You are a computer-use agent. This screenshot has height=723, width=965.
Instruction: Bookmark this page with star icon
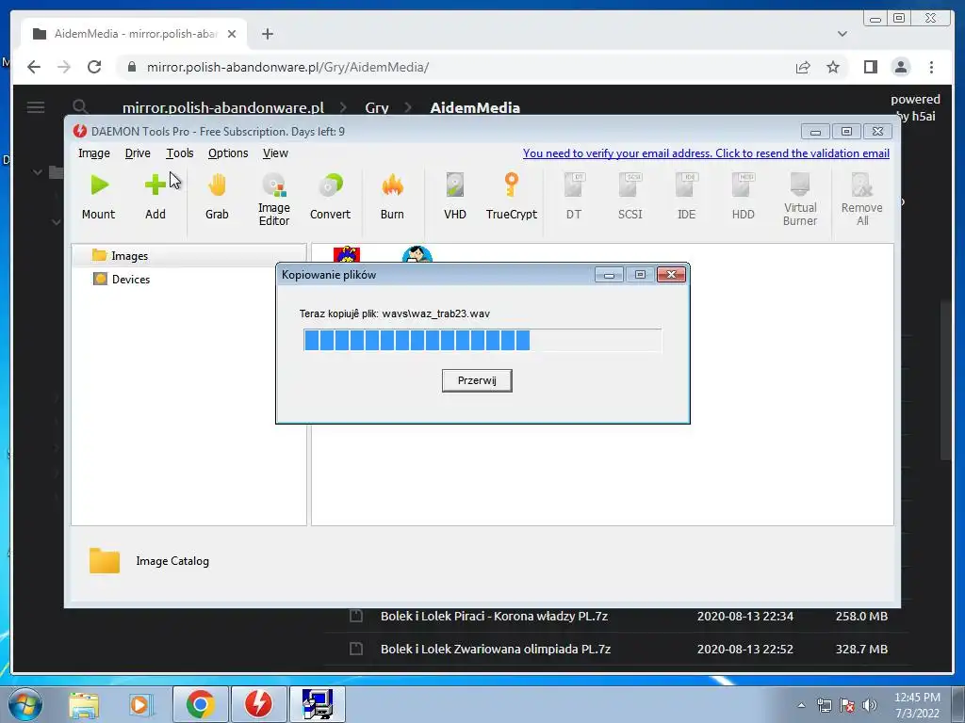coord(833,67)
